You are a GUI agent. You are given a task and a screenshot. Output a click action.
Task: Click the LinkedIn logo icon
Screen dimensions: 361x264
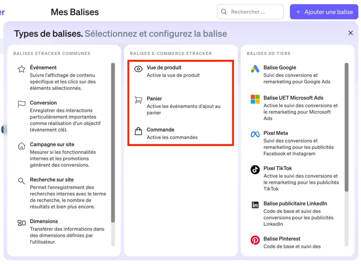255,205
